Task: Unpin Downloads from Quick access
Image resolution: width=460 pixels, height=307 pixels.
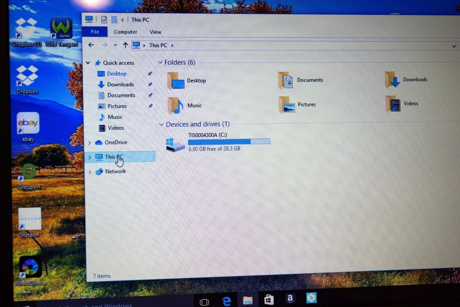Action: (149, 84)
